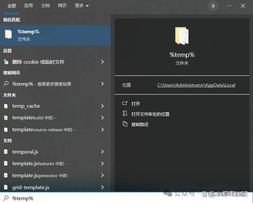Image resolution: width=253 pixels, height=203 pixels.
Task: Switch to the 全部 tab
Action: (12, 6)
